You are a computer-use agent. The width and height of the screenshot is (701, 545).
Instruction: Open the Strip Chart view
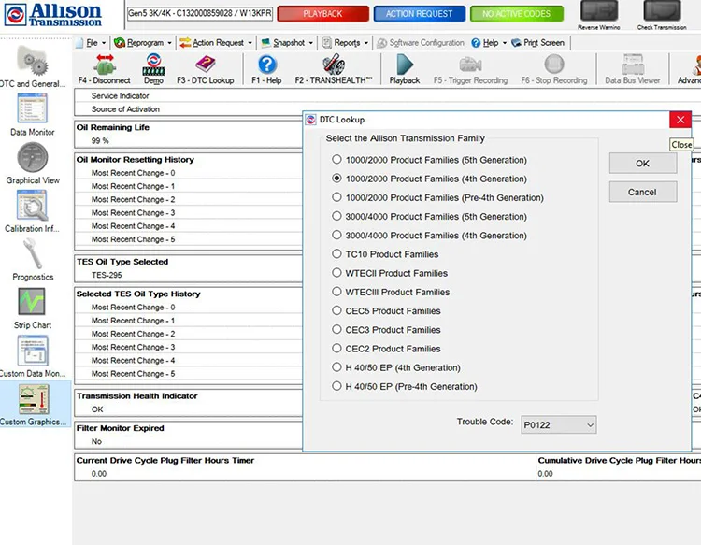[32, 308]
